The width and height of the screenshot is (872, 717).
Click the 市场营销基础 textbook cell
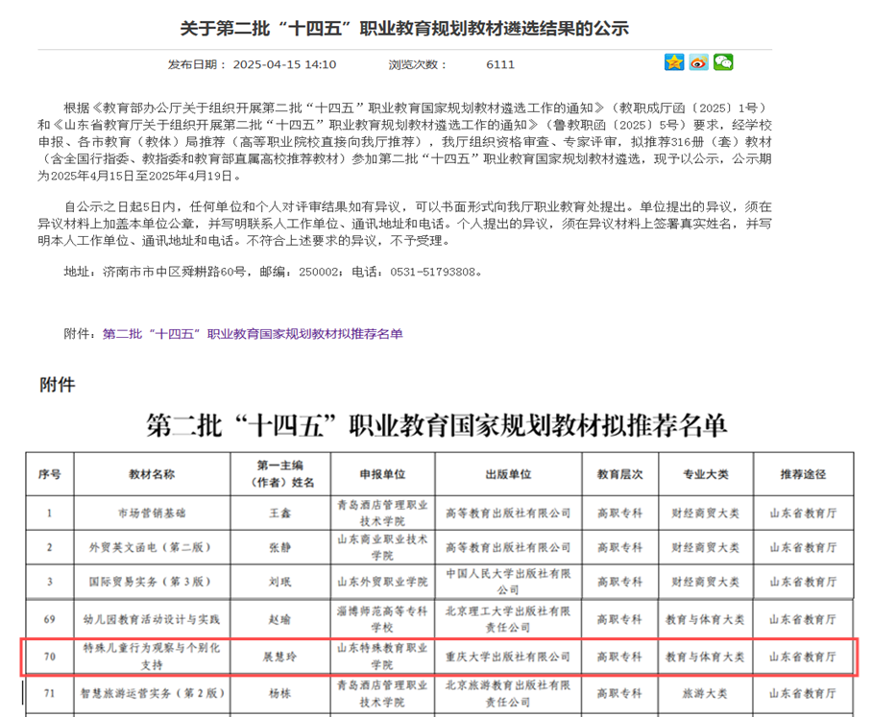click(x=152, y=513)
